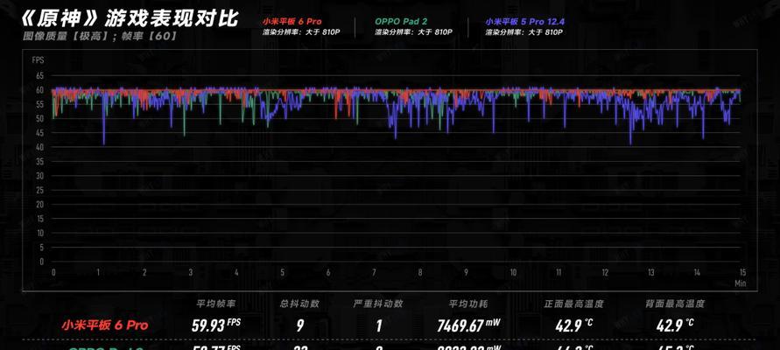The width and height of the screenshot is (780, 350).
Task: Click the table row label 小米平板 6 Pro
Action: [105, 325]
